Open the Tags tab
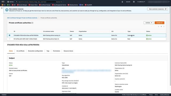171x96 pixels. tap(48, 51)
